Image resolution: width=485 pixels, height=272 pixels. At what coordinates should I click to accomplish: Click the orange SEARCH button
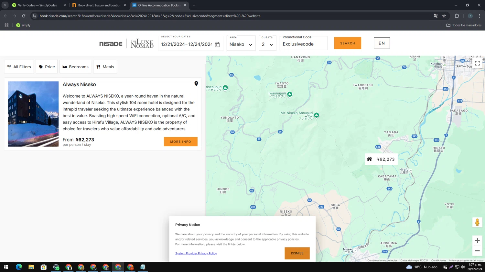pos(348,43)
